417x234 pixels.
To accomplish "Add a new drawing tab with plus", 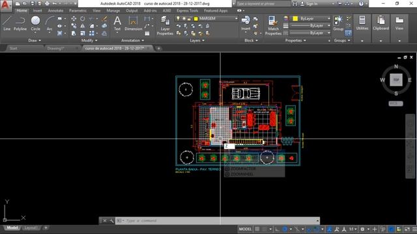I will 158,48.
